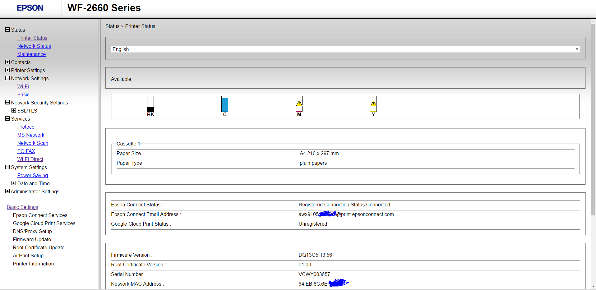The image size is (596, 290).
Task: Click serial number 'VCWY003657'
Action: click(x=314, y=274)
